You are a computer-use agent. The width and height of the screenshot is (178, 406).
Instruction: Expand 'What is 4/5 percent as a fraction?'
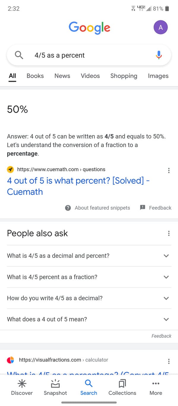[89, 277]
